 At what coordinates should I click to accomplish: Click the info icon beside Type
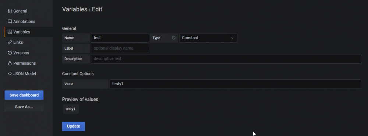click(x=174, y=38)
